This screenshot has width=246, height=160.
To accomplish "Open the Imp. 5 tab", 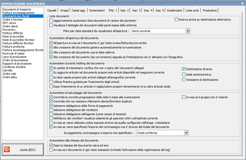I will click(x=160, y=10).
